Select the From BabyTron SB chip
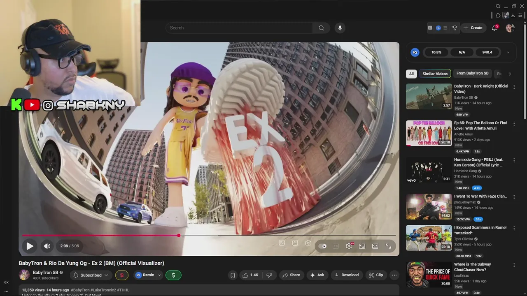 tap(472, 74)
